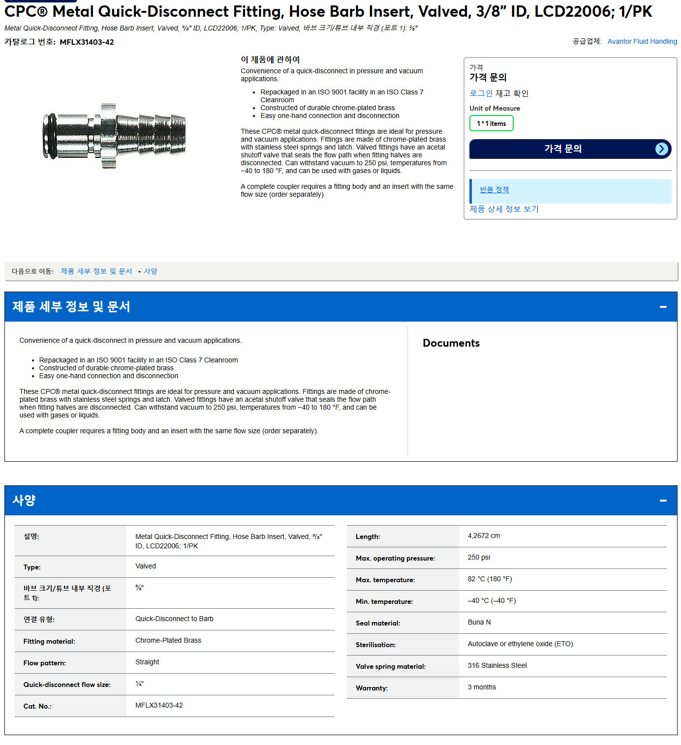681x745 pixels.
Task: Click the catalog number MFLX31403-42 at top
Action: click(x=87, y=42)
